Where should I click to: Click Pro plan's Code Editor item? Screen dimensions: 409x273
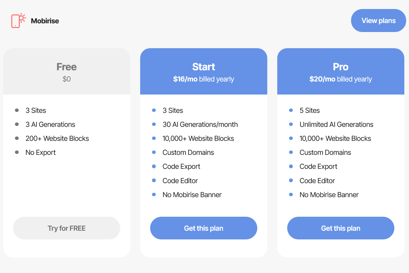[317, 181]
